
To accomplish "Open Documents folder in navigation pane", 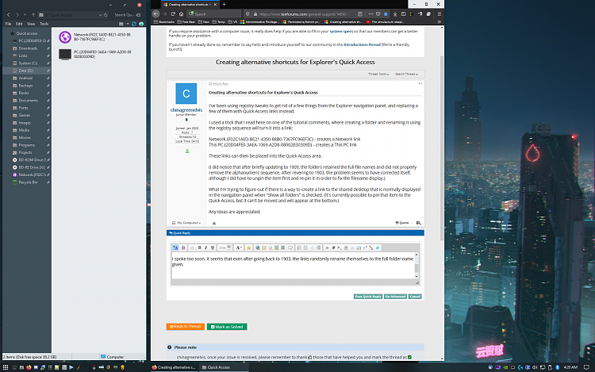I will [x=28, y=101].
